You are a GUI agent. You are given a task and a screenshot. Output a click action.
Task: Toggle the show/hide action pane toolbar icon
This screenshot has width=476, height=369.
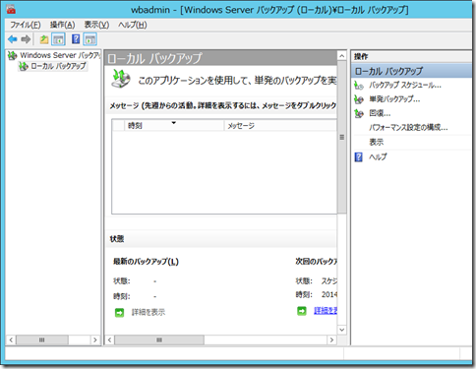90,39
